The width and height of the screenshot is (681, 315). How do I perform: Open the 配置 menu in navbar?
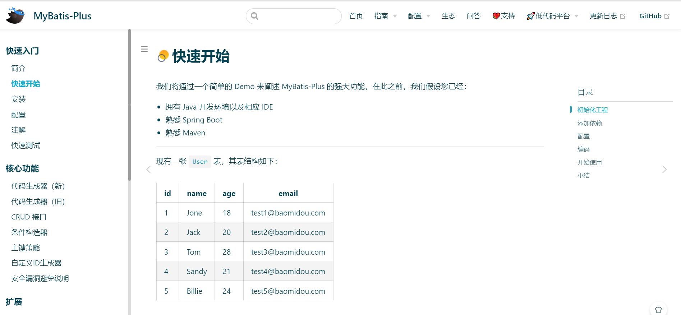pos(415,16)
